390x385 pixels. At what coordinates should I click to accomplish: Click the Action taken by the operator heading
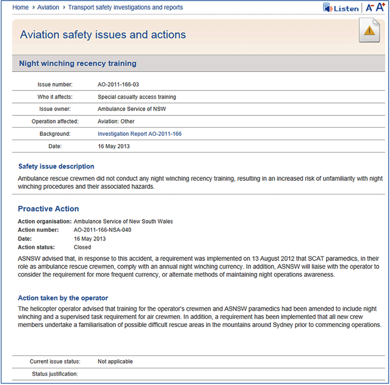pyautogui.click(x=63, y=298)
